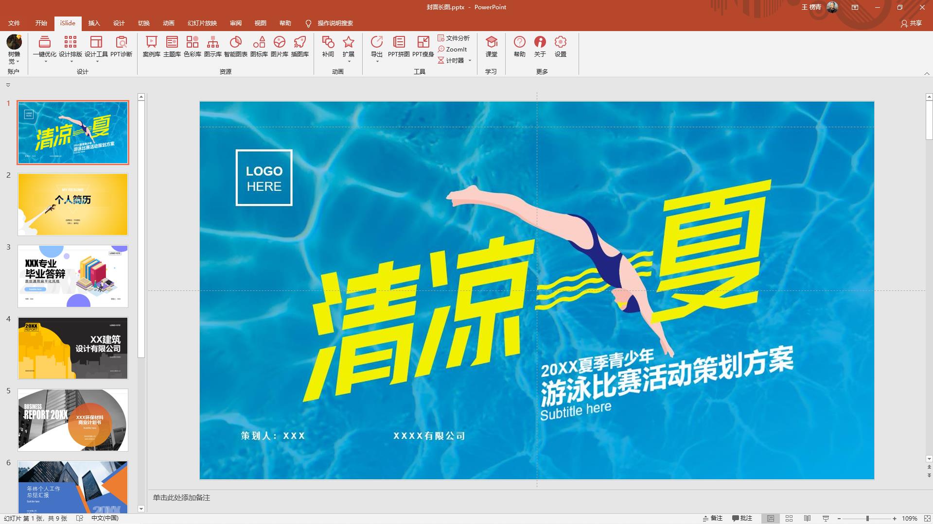Open the 插图库 illustration library

coord(300,46)
